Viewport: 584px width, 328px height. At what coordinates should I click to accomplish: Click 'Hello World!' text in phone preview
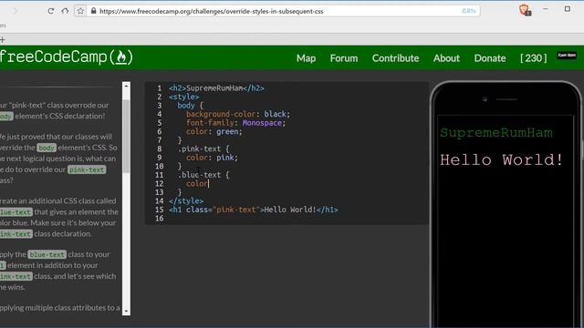(x=501, y=160)
